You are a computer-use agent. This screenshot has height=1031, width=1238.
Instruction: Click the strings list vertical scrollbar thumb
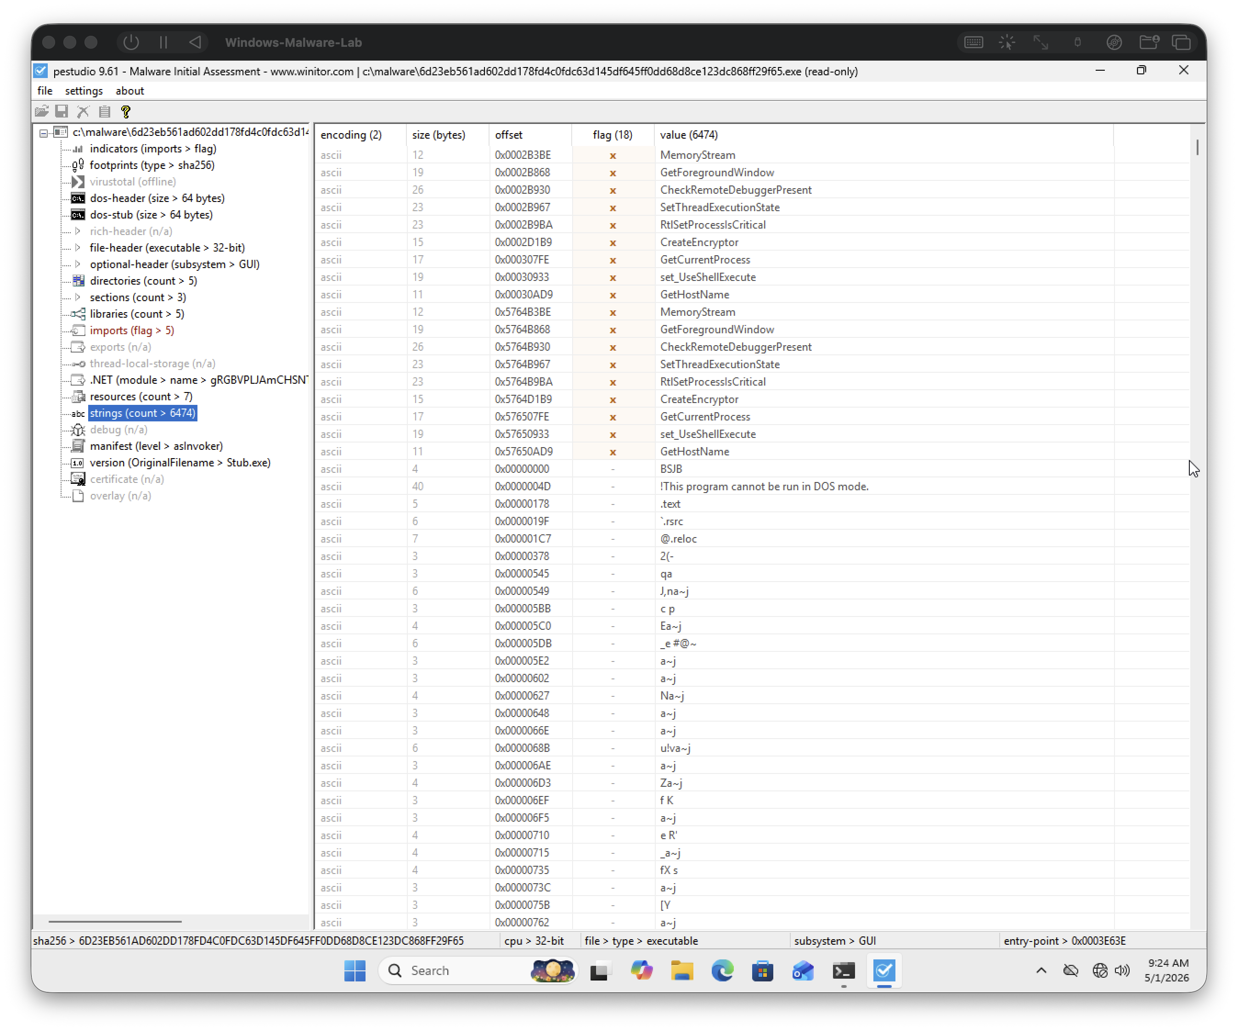[1197, 147]
